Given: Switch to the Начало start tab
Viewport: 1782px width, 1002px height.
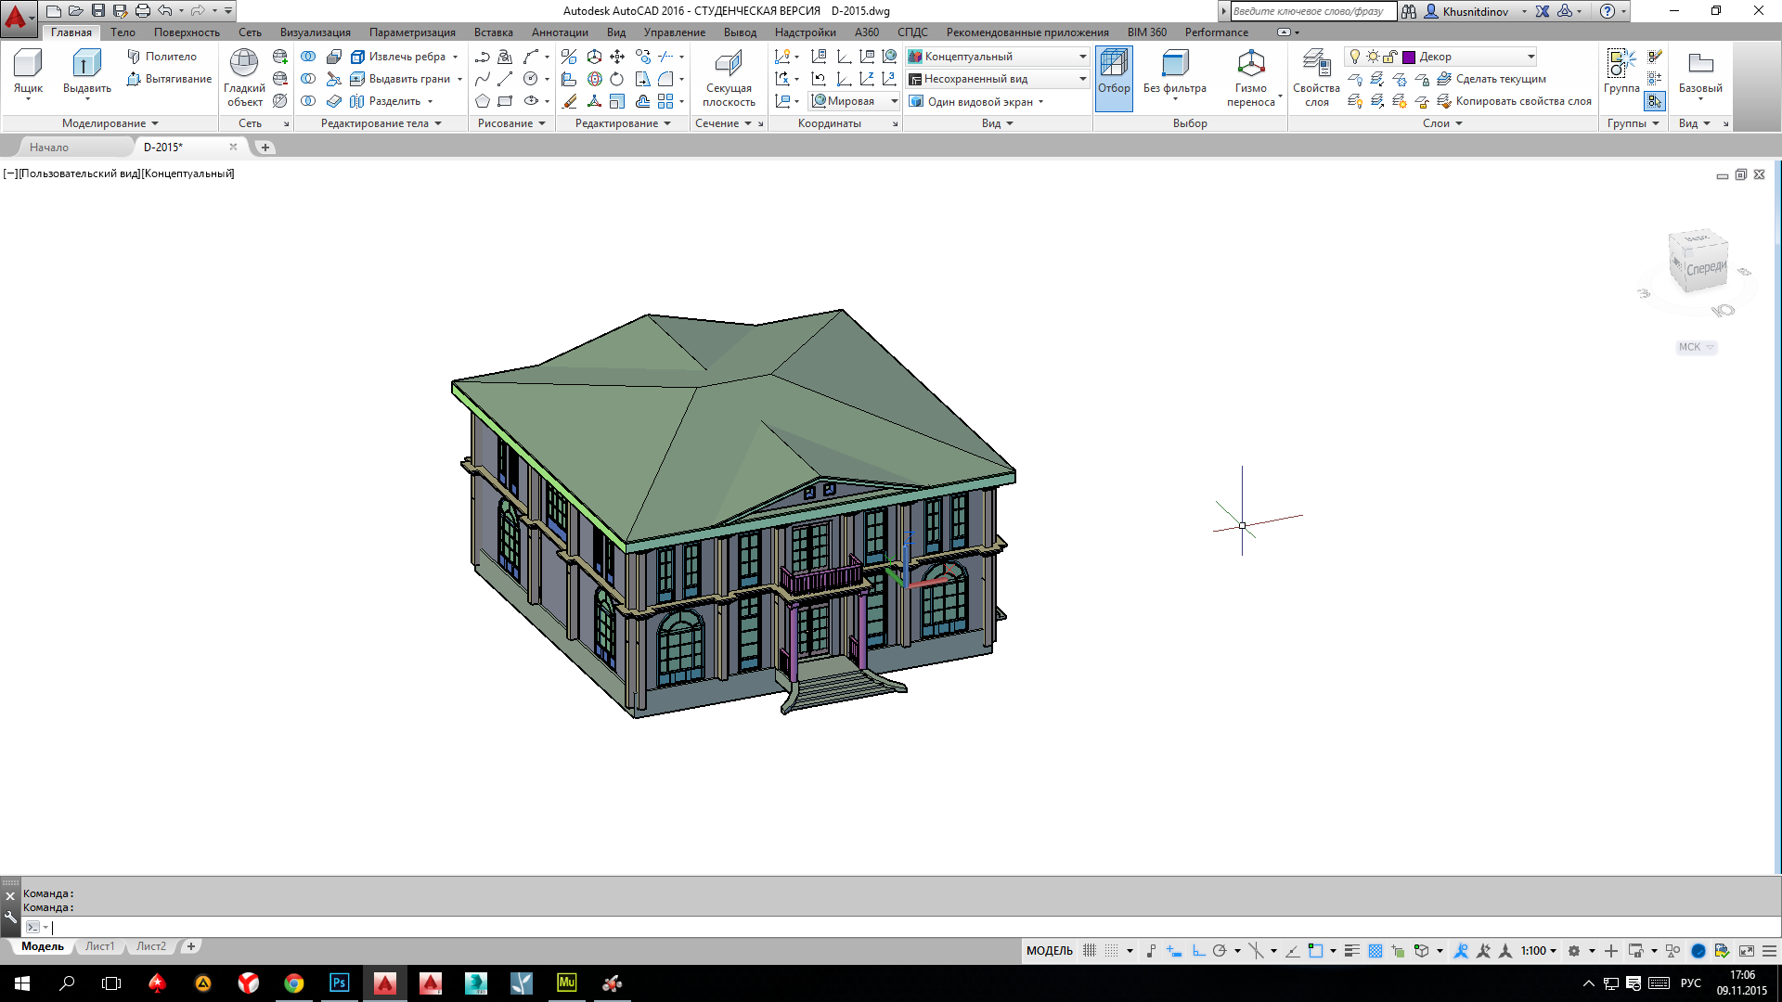Looking at the screenshot, I should pyautogui.click(x=48, y=148).
